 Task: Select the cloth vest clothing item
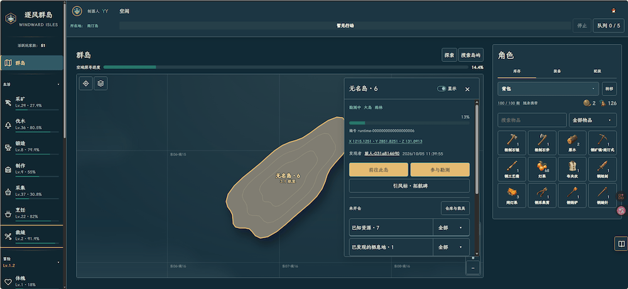coord(572,169)
